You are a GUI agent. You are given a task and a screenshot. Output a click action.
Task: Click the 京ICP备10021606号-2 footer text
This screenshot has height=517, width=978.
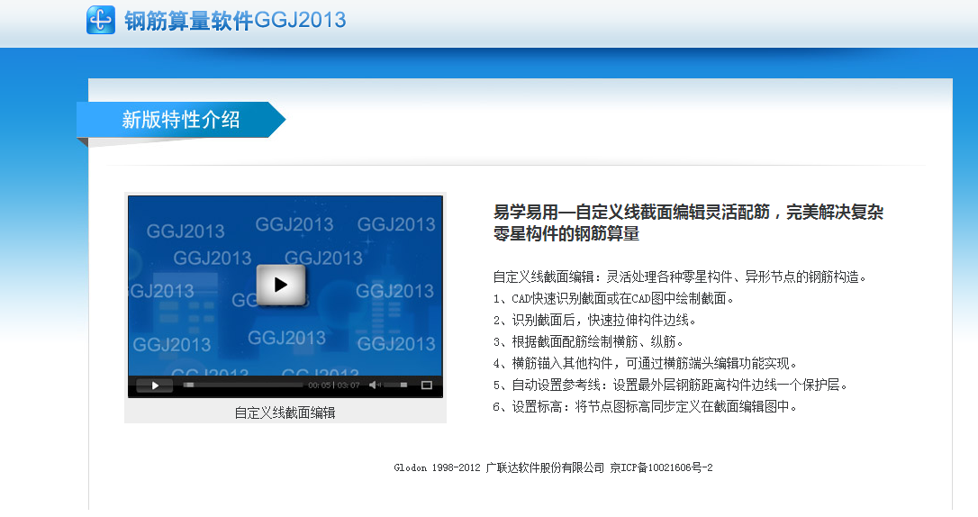[661, 467]
